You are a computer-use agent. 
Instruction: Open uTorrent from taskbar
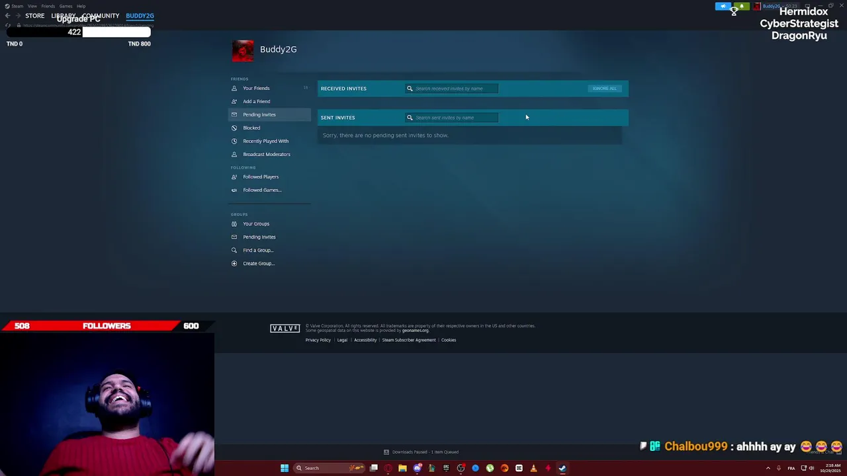490,468
